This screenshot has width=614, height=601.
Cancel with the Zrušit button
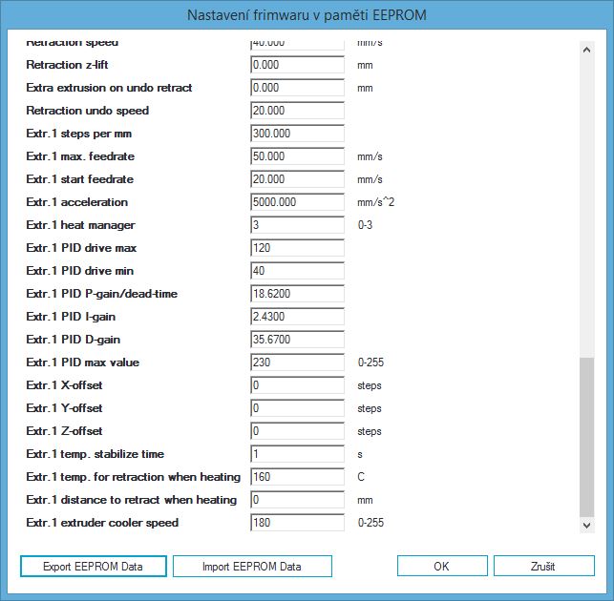[x=543, y=566]
